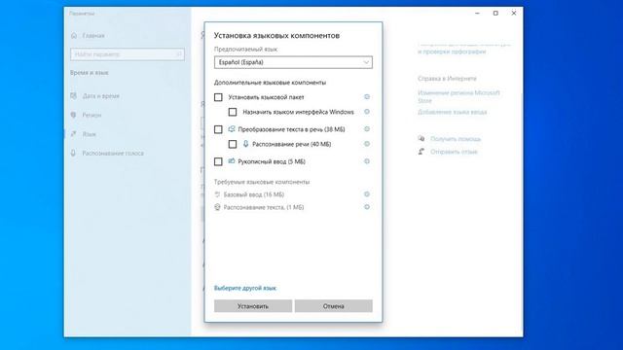Click the help chat icon beside Получить помощь
The image size is (623, 350).
pos(421,138)
